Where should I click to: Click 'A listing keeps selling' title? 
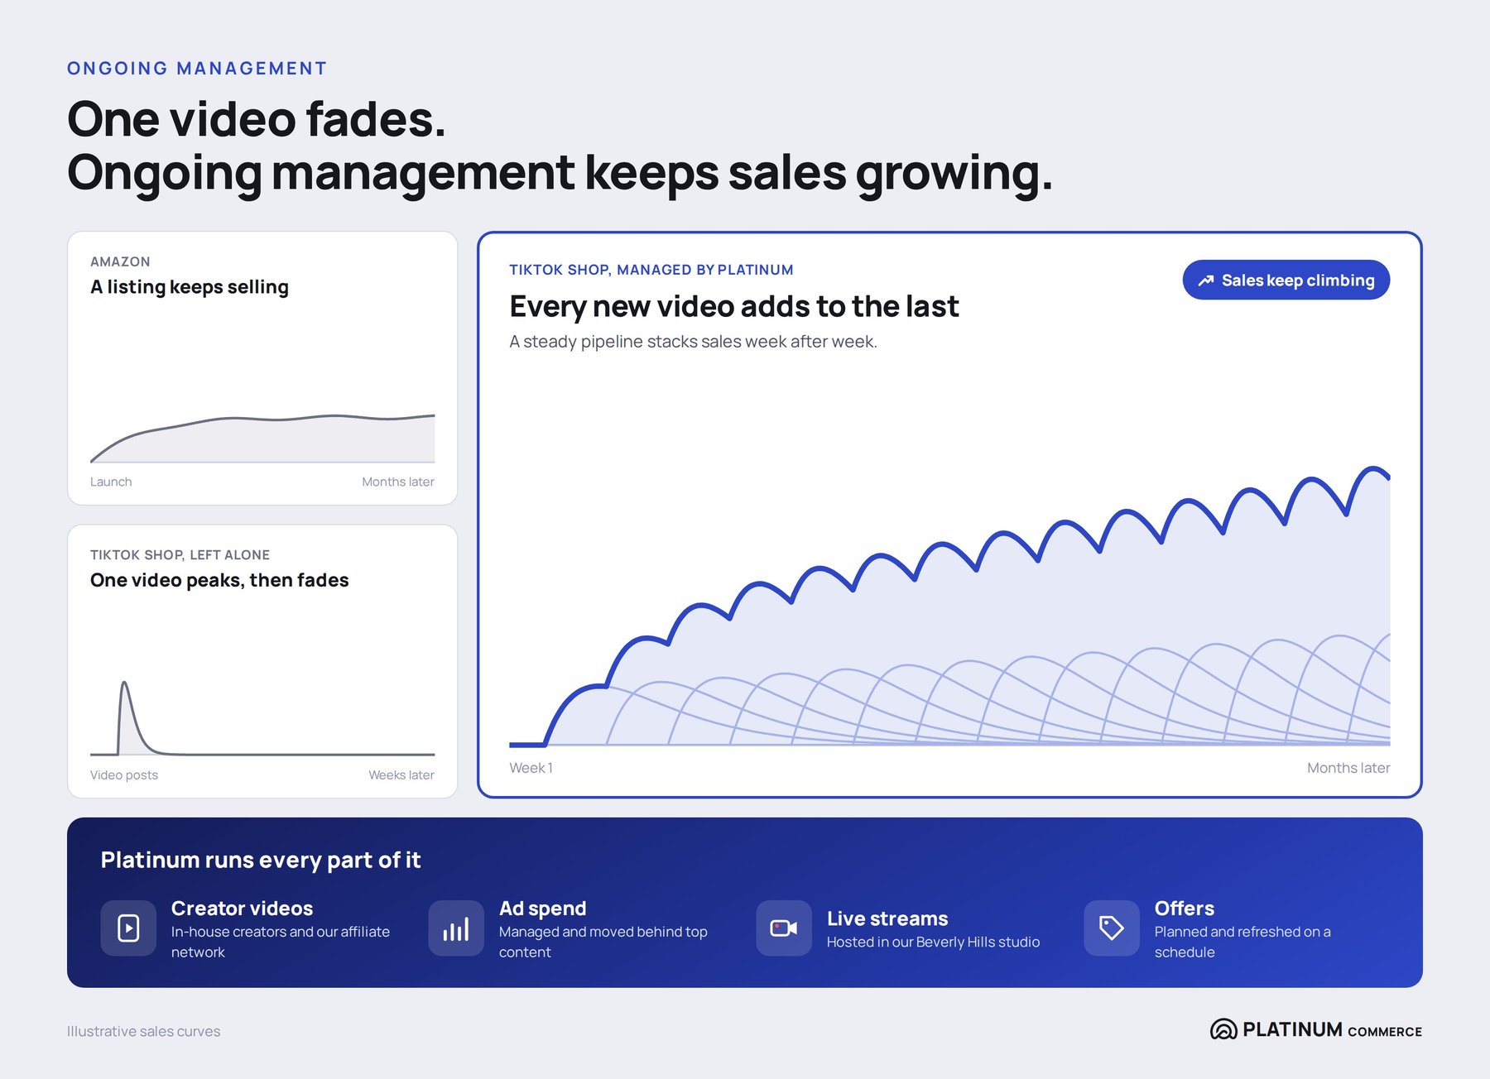coord(190,287)
